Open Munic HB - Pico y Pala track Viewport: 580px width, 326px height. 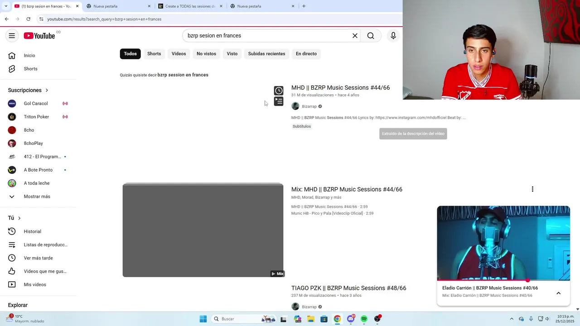[332, 213]
